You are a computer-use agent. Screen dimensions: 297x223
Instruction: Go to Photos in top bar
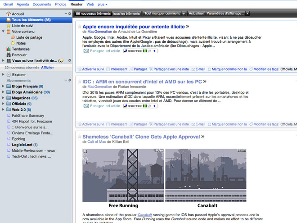pos(60,4)
